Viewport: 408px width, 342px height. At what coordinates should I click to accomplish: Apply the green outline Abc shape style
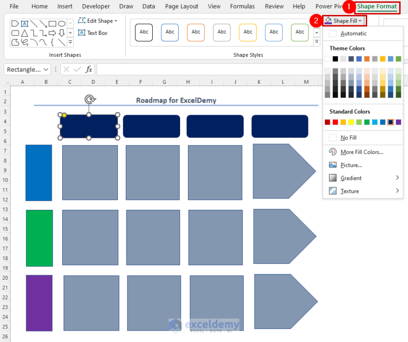300,32
